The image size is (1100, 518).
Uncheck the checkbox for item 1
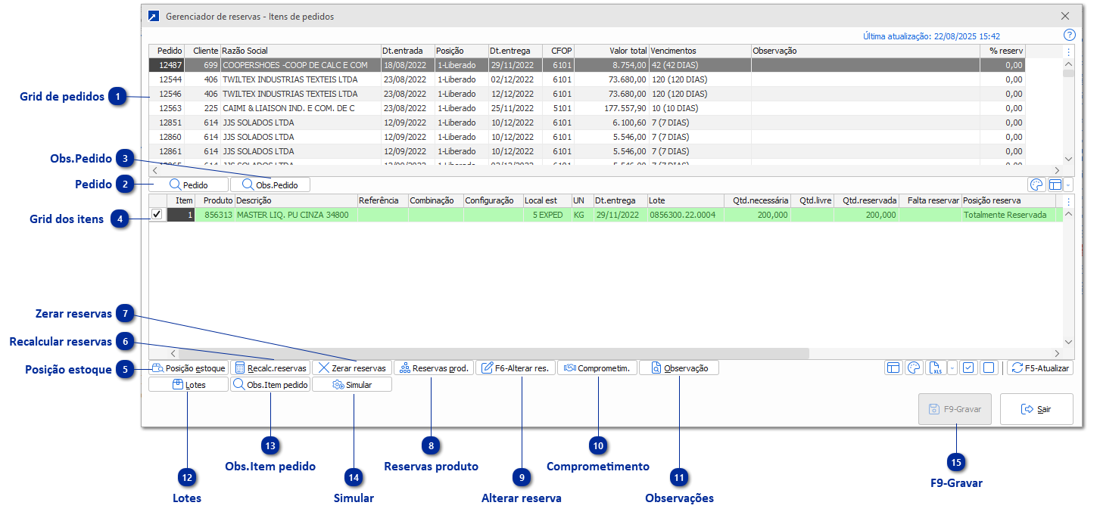157,215
